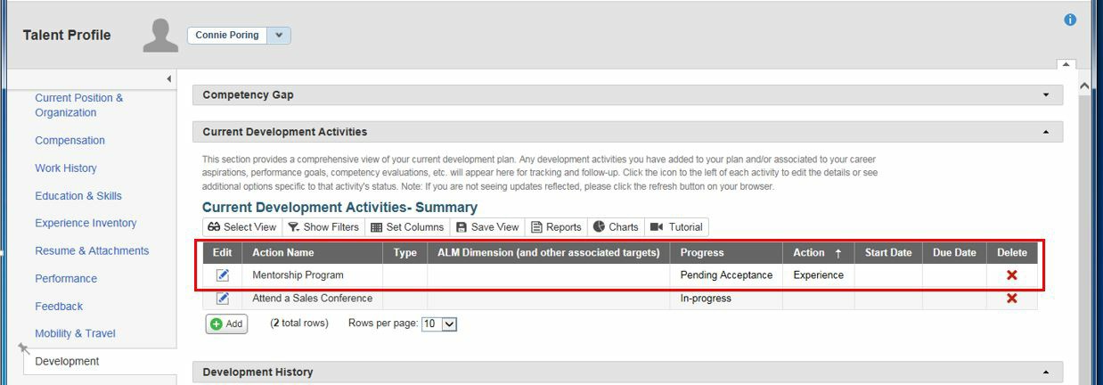Delete the Mentorship Program row
The image size is (1103, 385).
point(1011,275)
